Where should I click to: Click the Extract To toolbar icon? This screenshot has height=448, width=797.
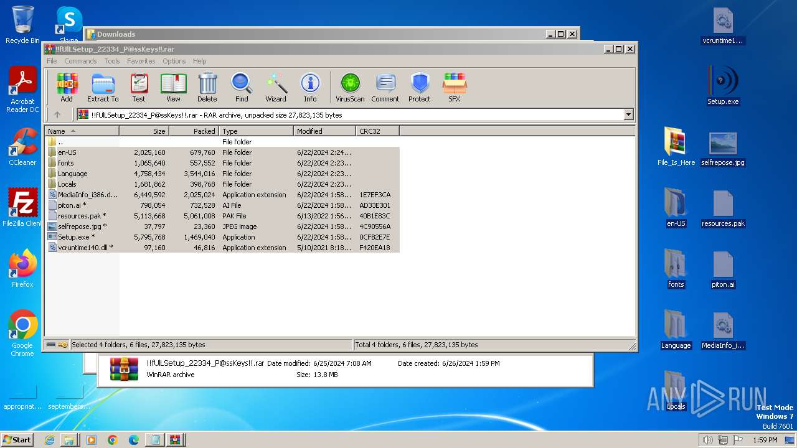coord(103,87)
